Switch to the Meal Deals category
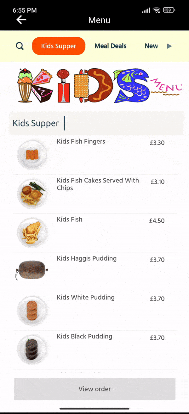 point(110,46)
